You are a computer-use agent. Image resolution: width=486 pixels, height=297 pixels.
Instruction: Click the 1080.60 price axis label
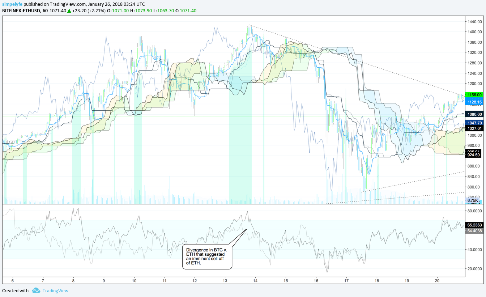[x=474, y=114]
